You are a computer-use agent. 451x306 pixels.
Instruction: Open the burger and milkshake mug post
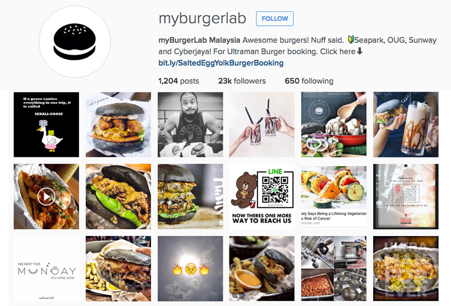tap(406, 124)
